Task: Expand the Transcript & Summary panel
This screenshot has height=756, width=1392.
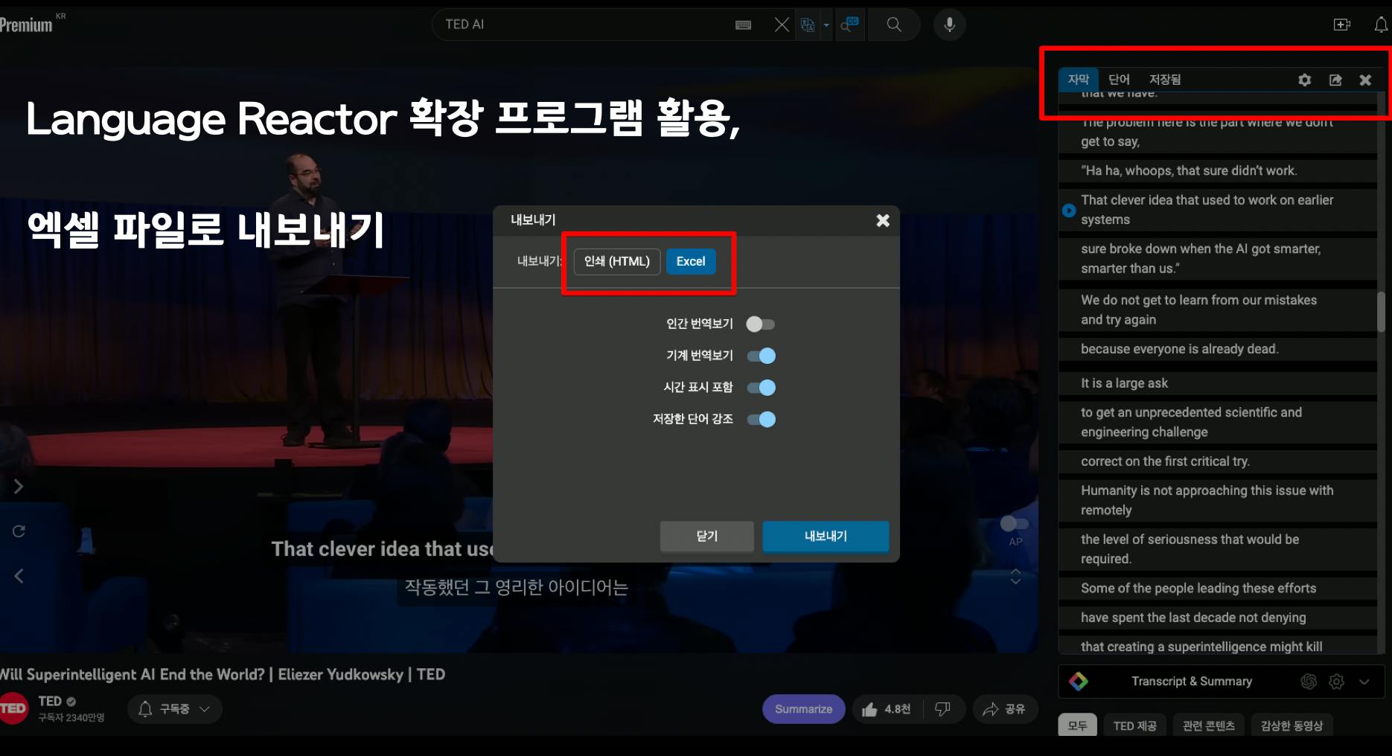Action: (x=1364, y=681)
